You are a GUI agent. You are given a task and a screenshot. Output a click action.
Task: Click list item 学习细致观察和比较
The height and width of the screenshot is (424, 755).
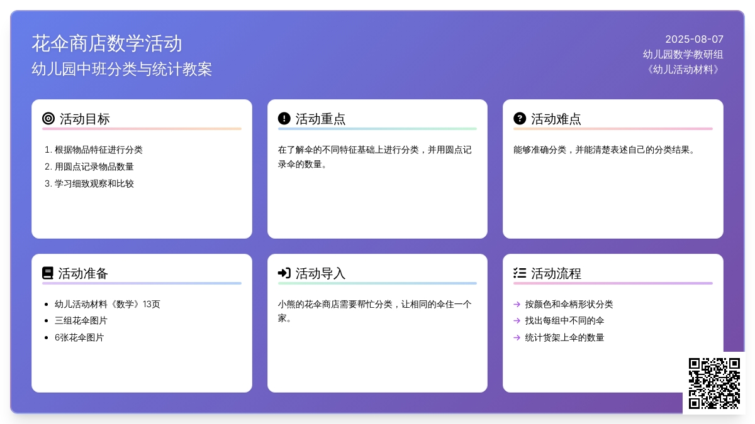94,183
